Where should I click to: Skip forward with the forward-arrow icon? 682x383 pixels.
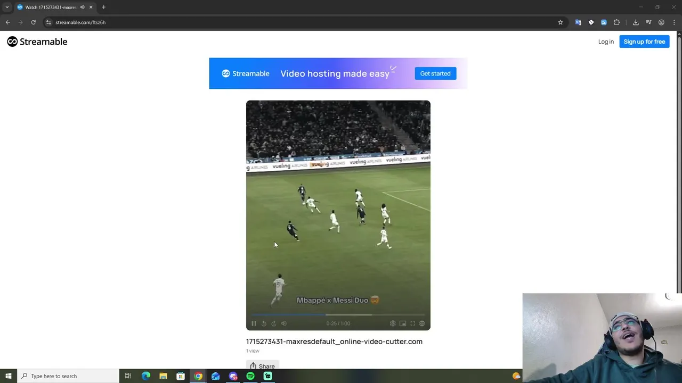[274, 323]
